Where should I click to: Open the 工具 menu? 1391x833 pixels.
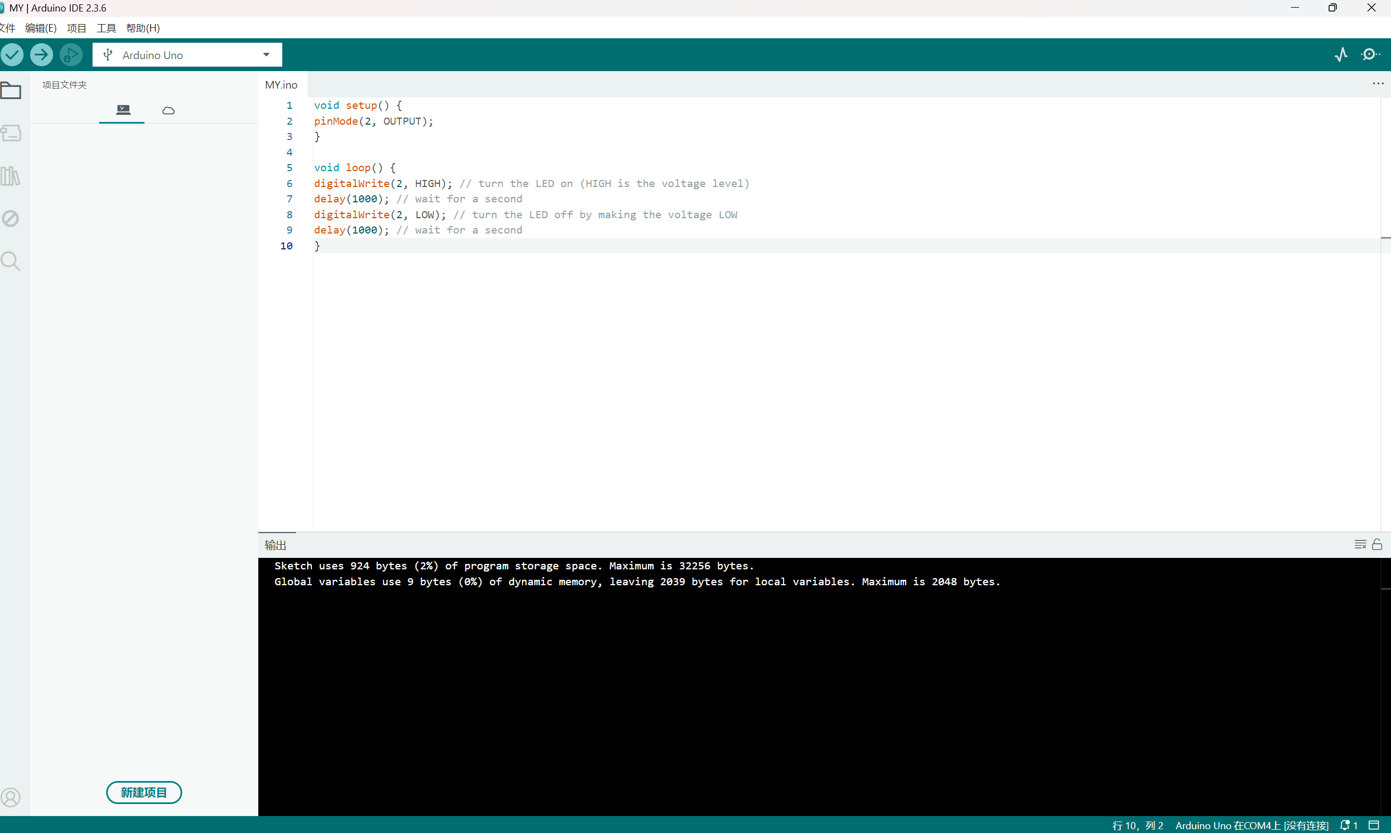[x=106, y=28]
